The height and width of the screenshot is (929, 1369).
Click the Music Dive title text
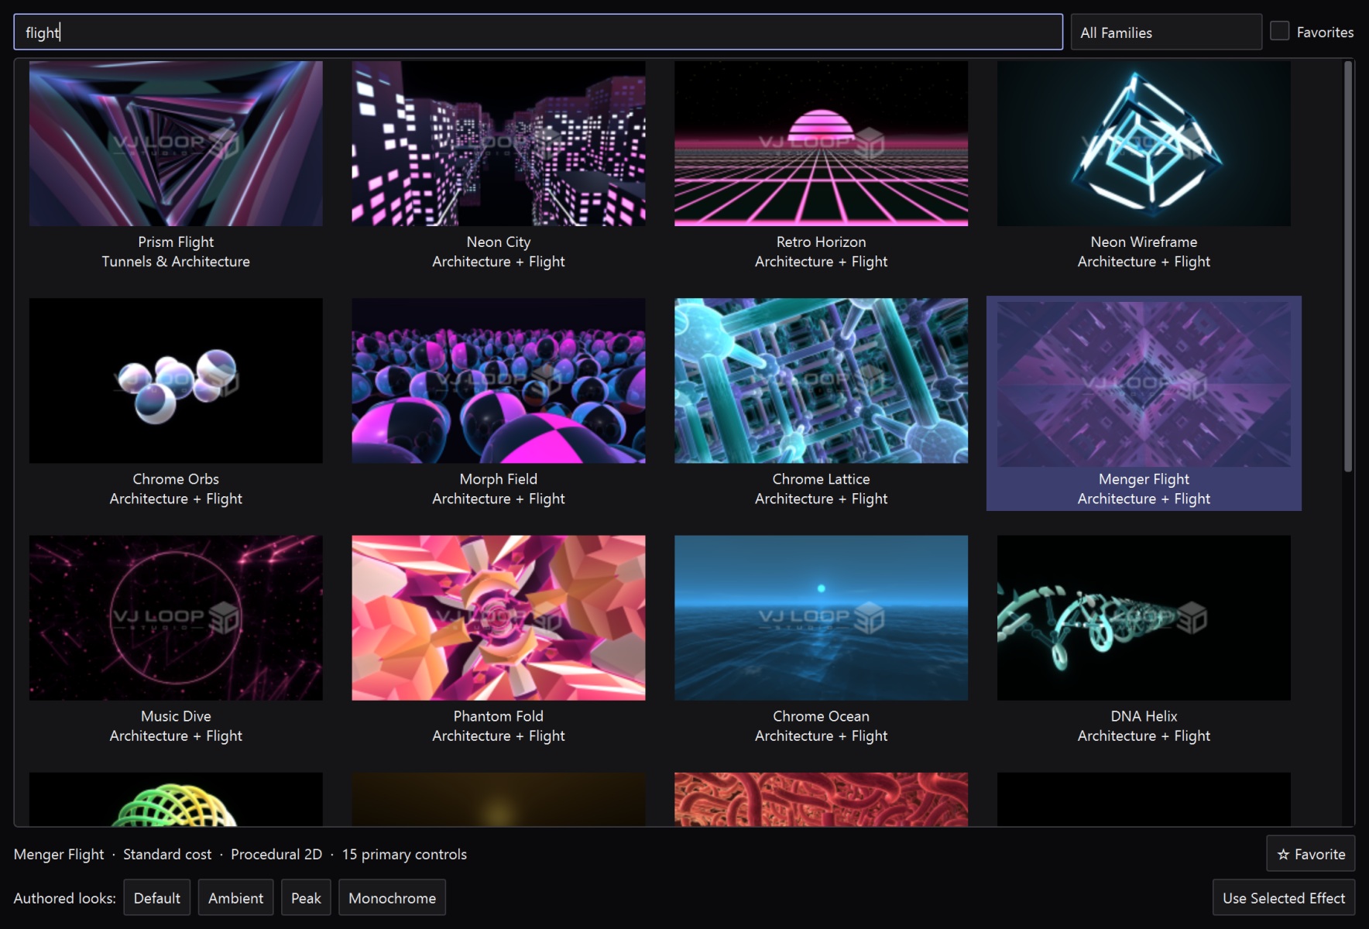[176, 716]
